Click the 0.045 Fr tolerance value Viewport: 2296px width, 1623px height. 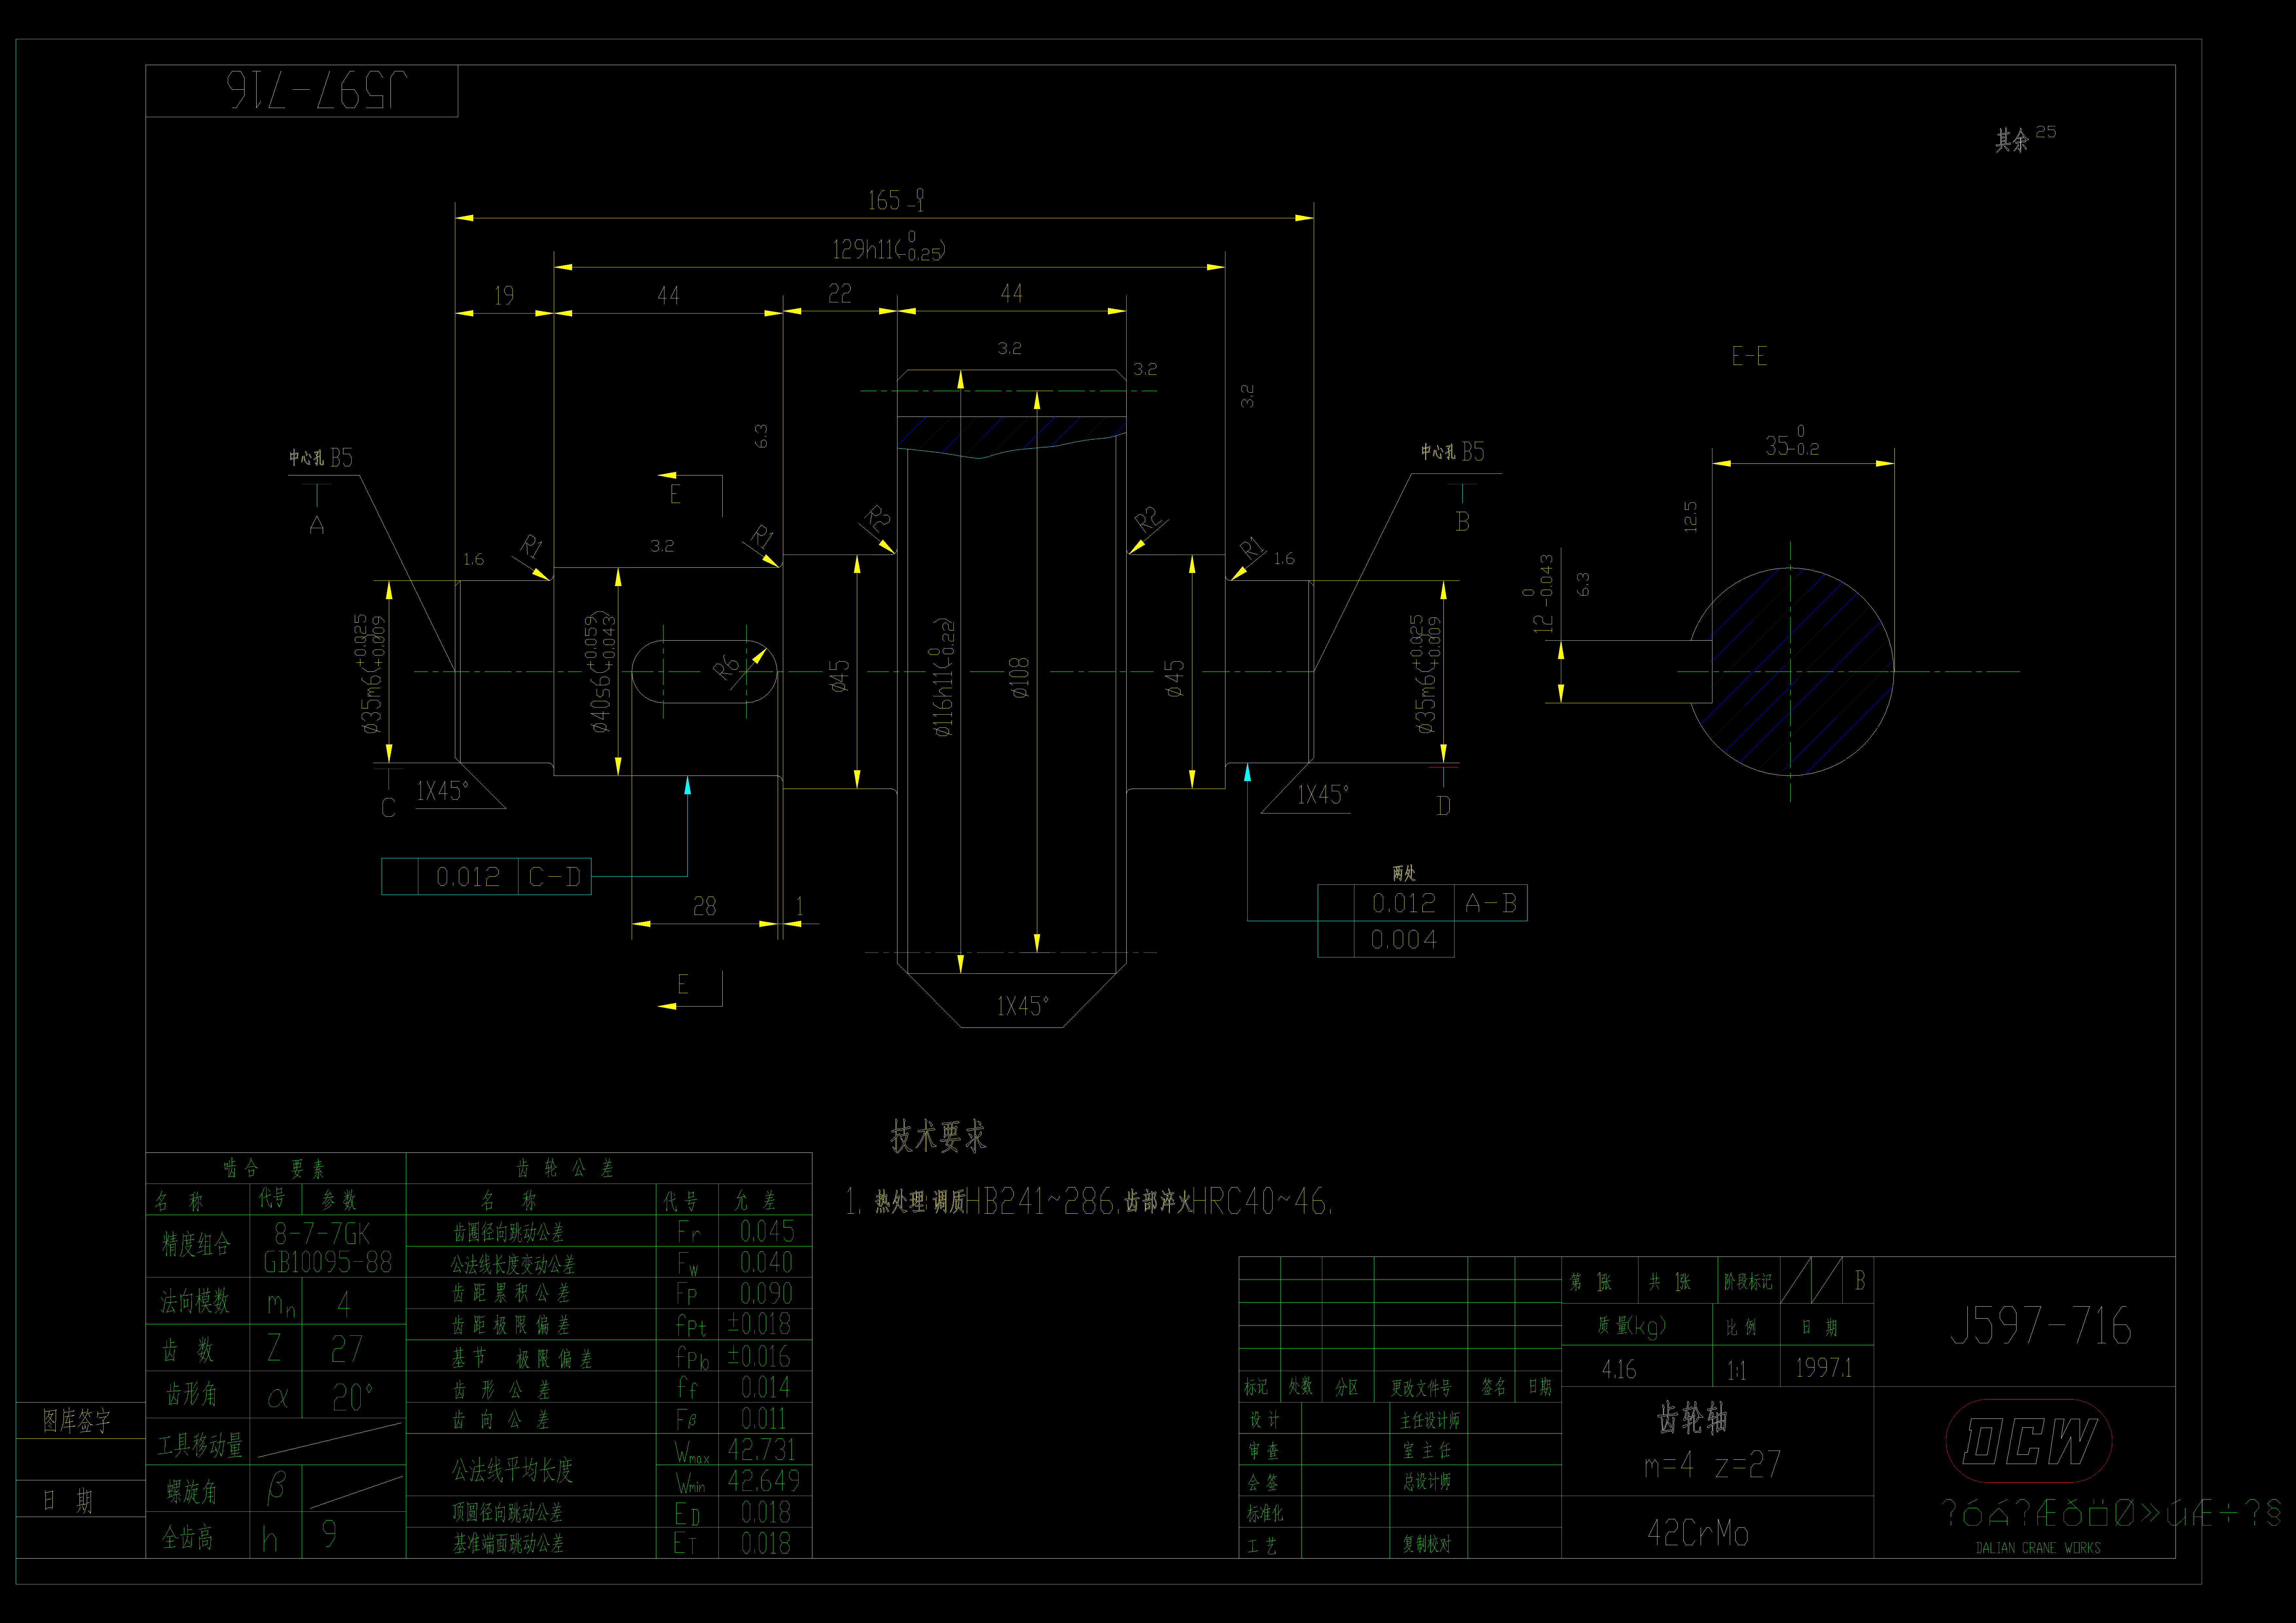click(767, 1231)
